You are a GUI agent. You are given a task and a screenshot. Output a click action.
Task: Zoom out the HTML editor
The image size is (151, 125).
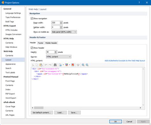pos(87,65)
